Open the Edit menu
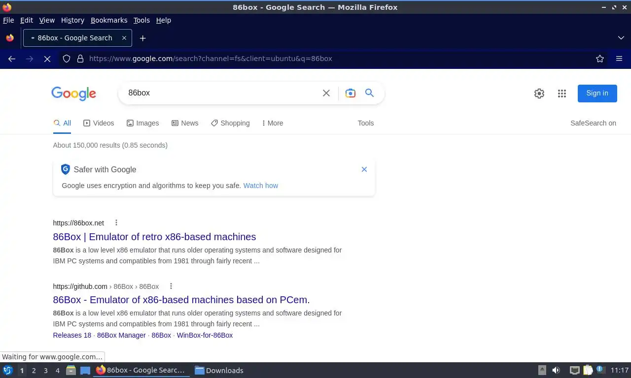 click(27, 20)
